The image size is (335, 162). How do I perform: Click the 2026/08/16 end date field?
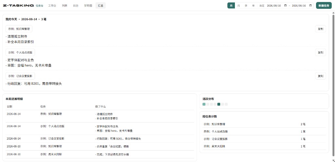[302, 6]
